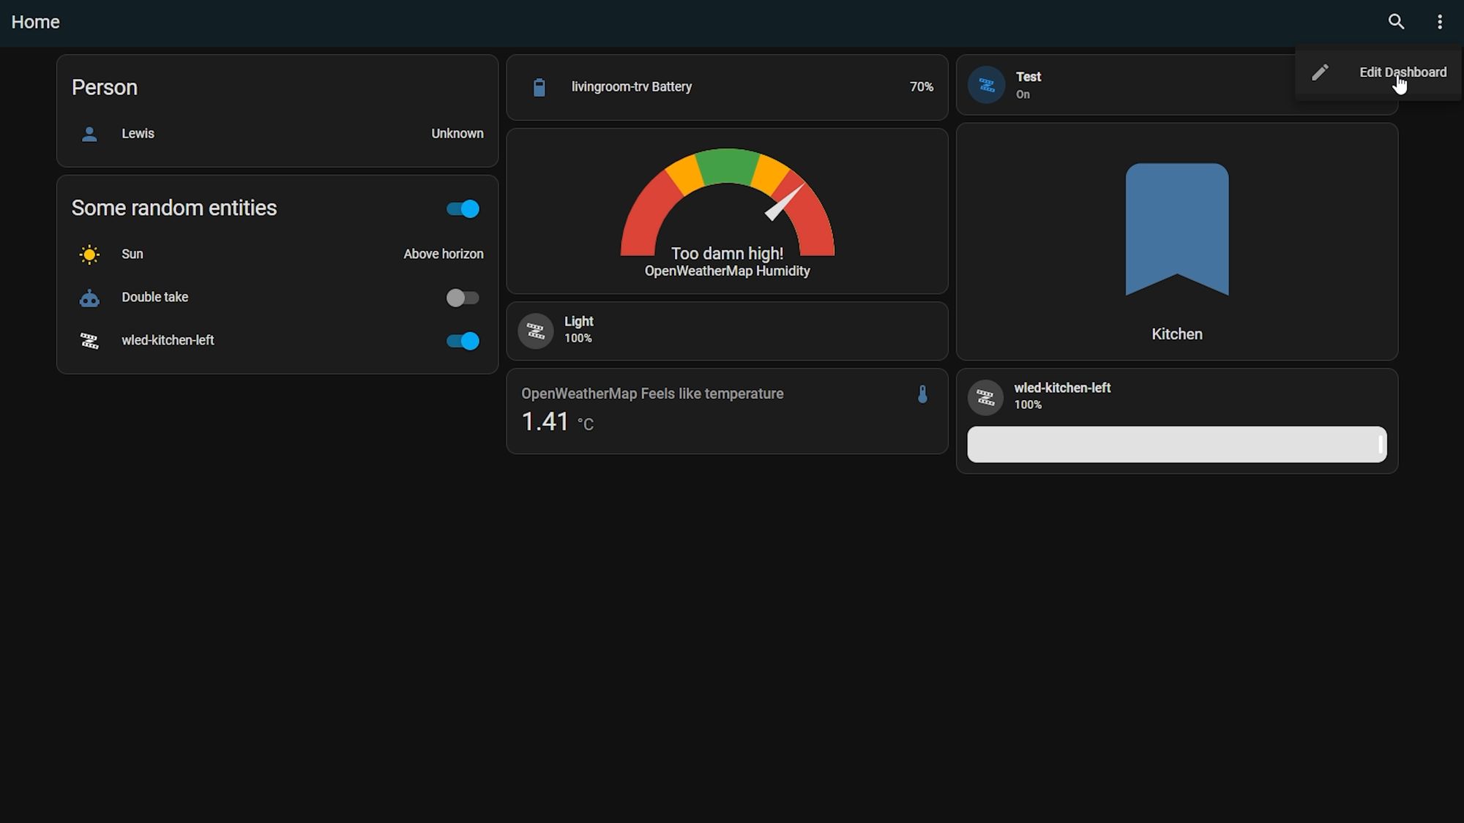Click the wled-kitchen-left light strip icon
1464x823 pixels.
(987, 395)
